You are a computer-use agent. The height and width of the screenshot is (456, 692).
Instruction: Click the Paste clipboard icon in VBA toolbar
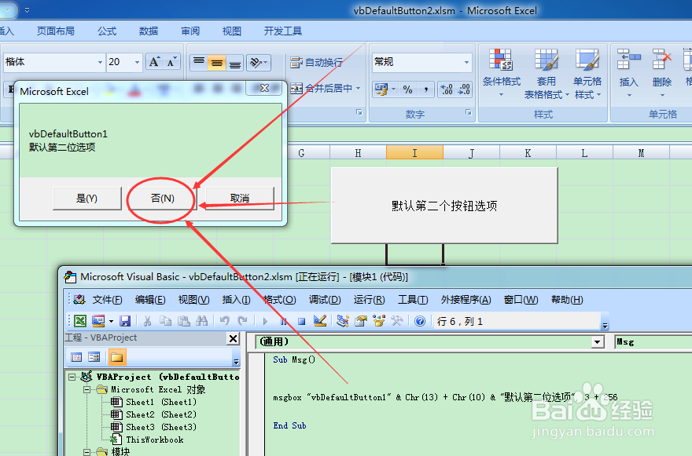183,321
